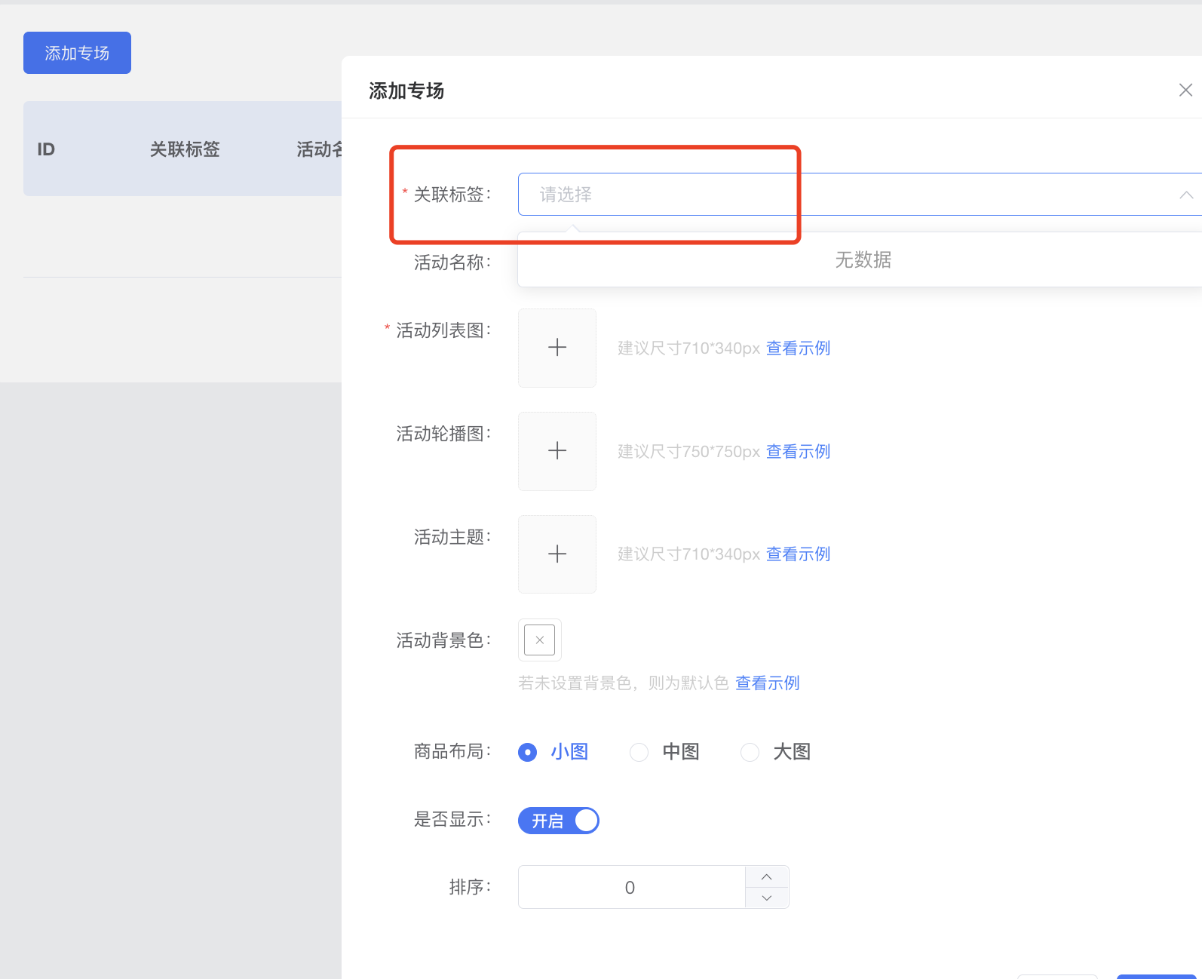Close the 添加专场 dialog
Image resolution: width=1202 pixels, height=979 pixels.
coord(1185,91)
